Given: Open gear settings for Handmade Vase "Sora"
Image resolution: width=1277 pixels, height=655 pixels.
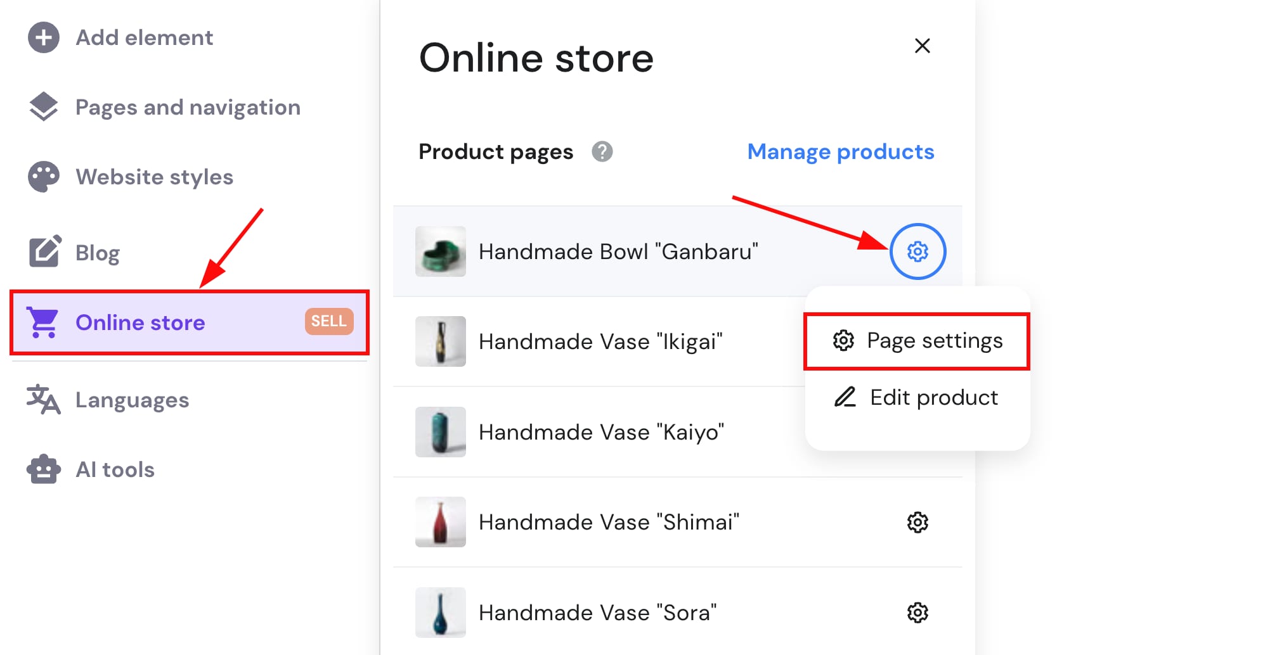Looking at the screenshot, I should [x=917, y=613].
